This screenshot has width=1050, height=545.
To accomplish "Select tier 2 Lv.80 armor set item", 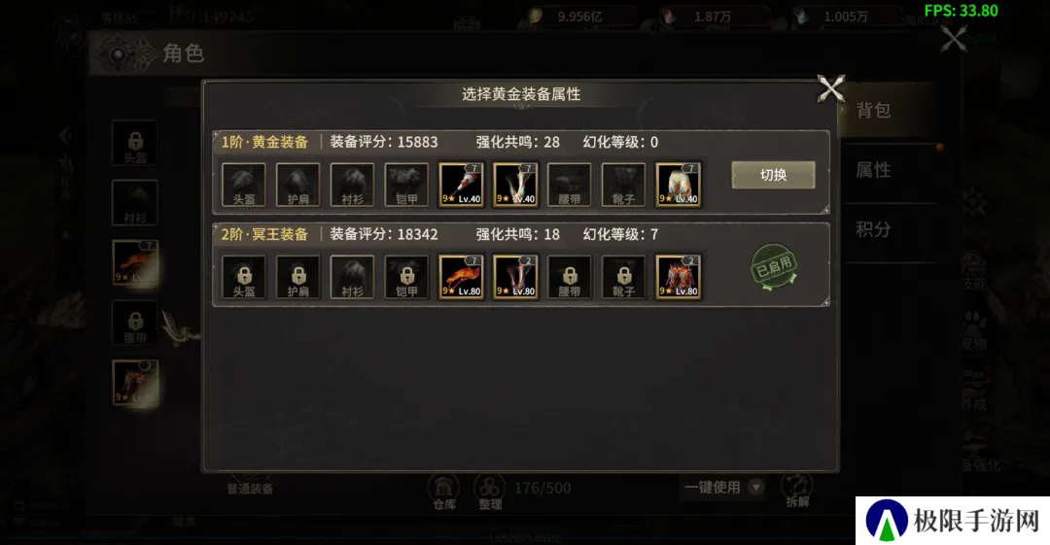I will (678, 277).
